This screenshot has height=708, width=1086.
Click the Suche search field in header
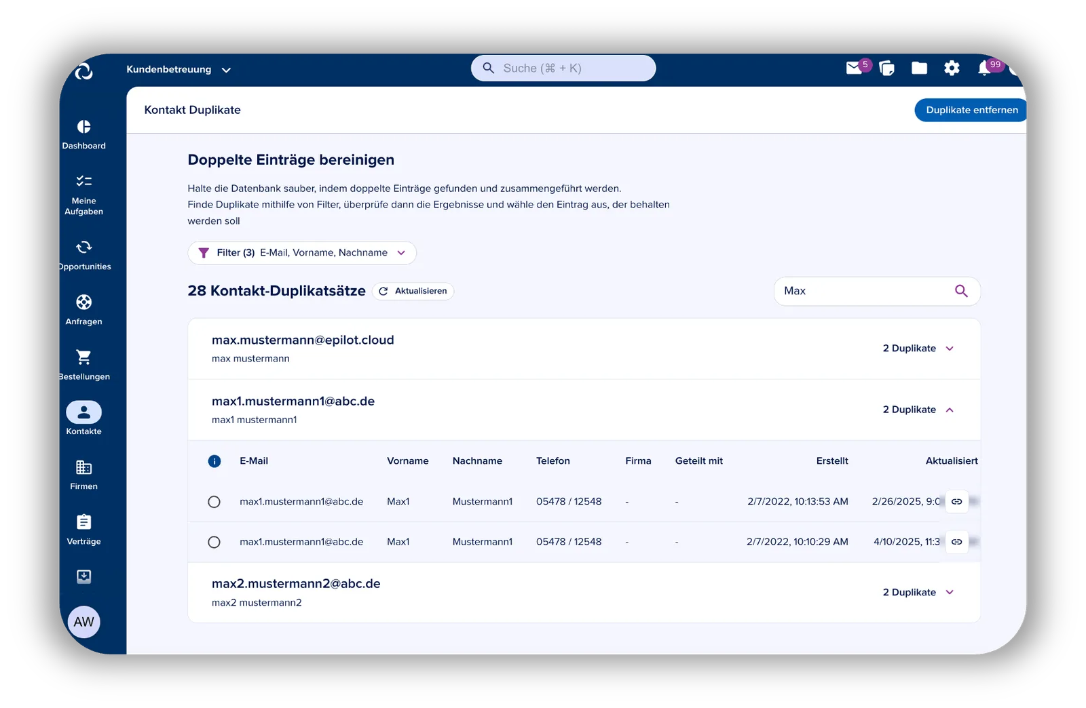pyautogui.click(x=563, y=68)
